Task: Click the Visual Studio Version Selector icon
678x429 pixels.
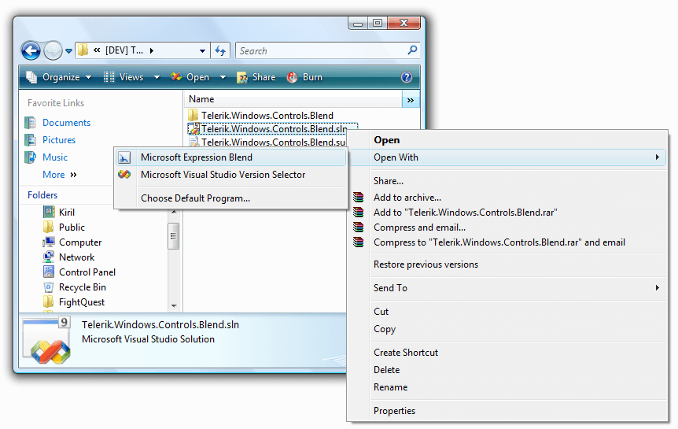Action: coord(124,175)
